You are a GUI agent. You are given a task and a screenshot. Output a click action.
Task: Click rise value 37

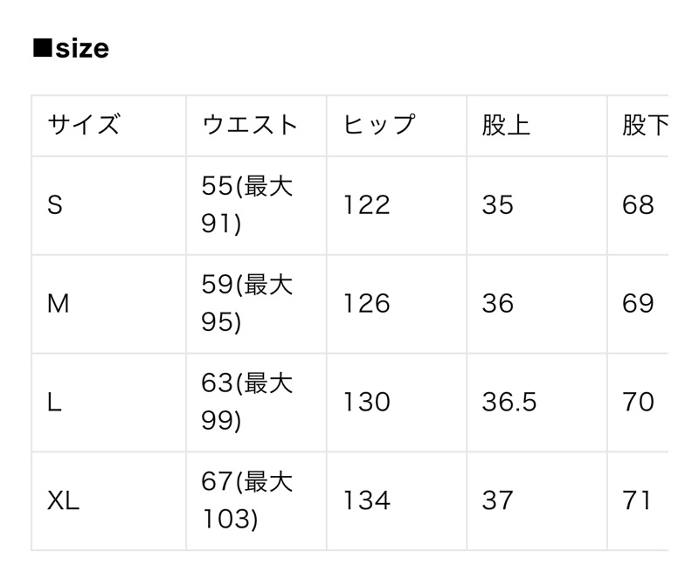click(497, 501)
